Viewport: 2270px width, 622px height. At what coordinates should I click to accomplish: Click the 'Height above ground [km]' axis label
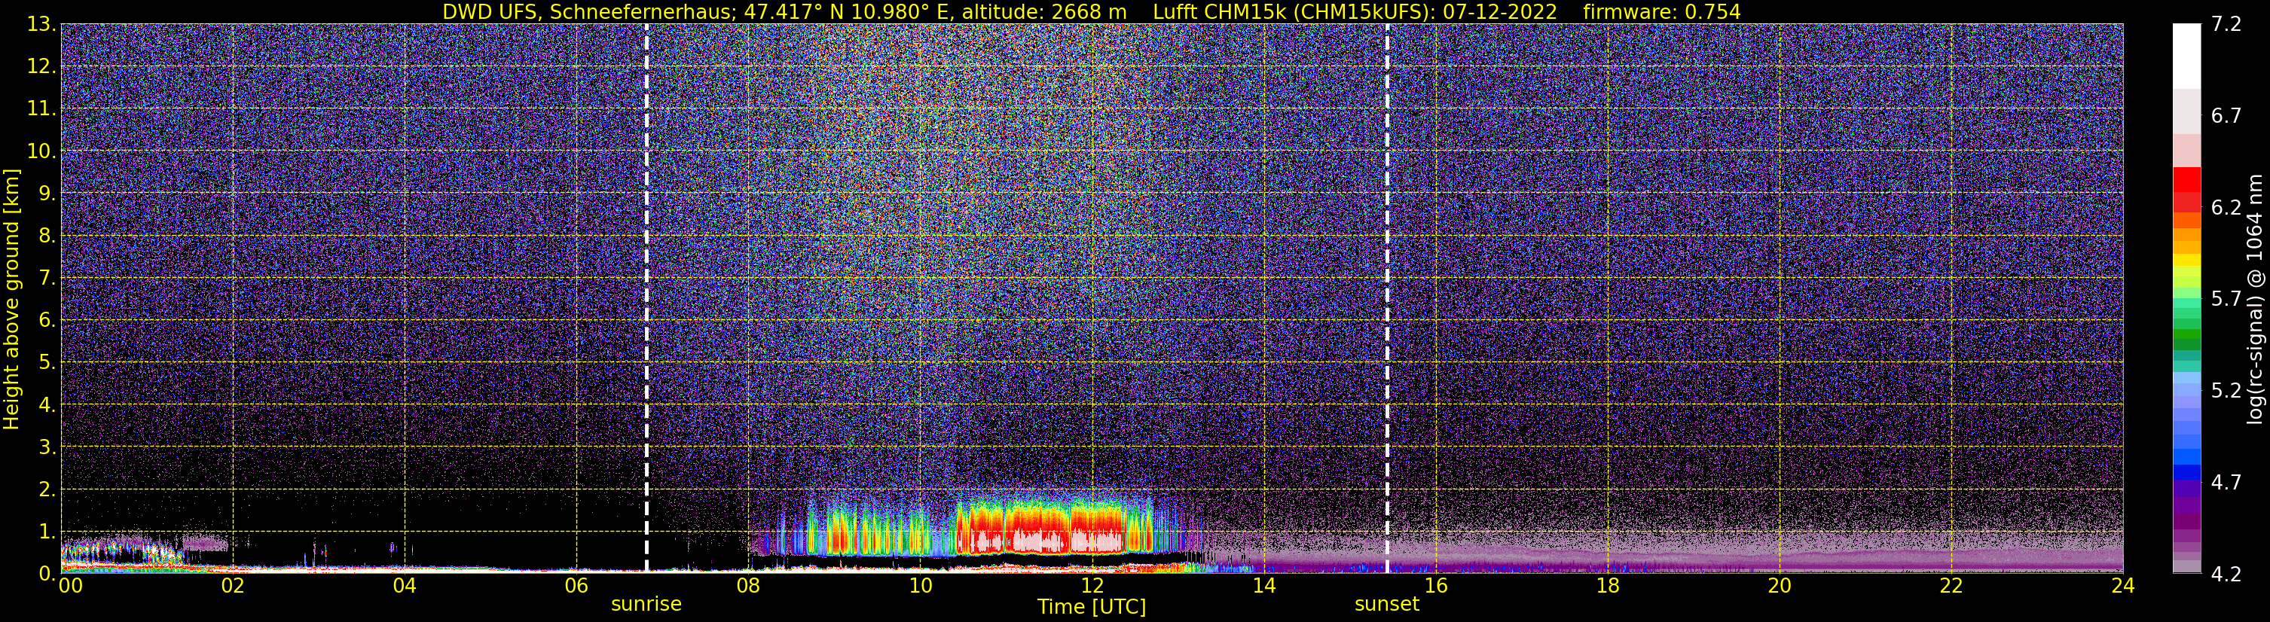11,300
